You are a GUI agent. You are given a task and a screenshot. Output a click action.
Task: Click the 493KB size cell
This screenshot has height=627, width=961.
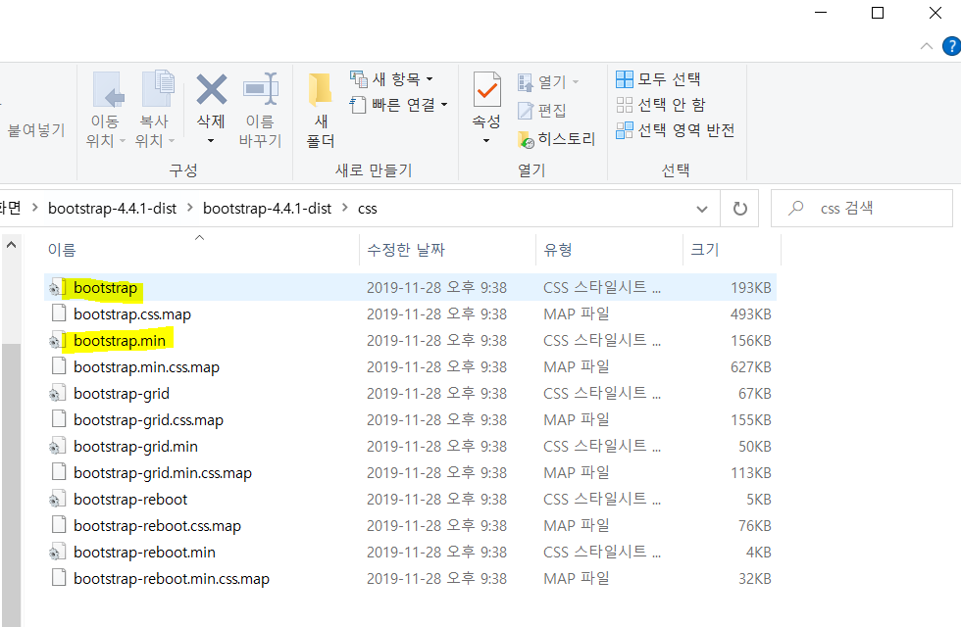(750, 314)
